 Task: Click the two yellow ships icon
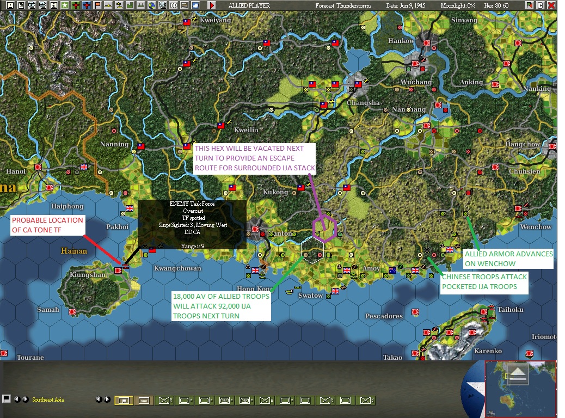(x=119, y=5)
